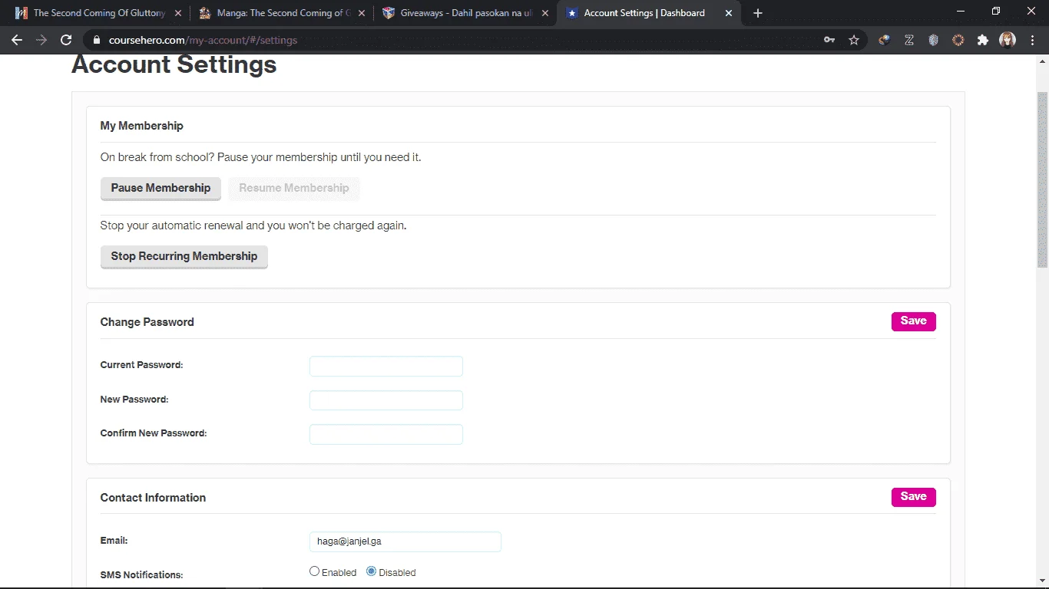Switch to The Second Coming Of Gluttony tab

98,13
